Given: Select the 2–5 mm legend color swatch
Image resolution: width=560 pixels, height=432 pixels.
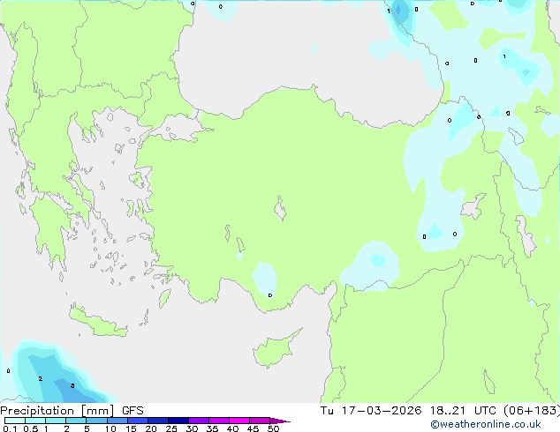Looking at the screenshot, I should click(76, 421).
